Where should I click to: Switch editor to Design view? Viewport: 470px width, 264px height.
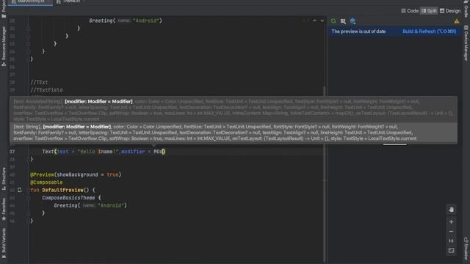tap(450, 11)
